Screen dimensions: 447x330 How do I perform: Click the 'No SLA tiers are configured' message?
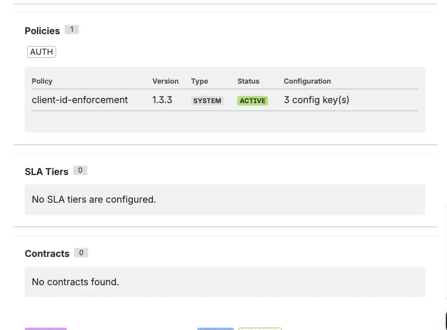click(x=94, y=200)
